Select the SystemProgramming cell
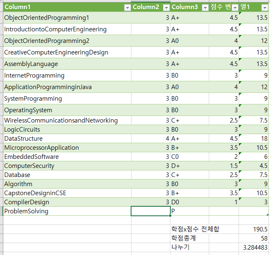Viewport: 270px width, 255px height. (x=67, y=99)
